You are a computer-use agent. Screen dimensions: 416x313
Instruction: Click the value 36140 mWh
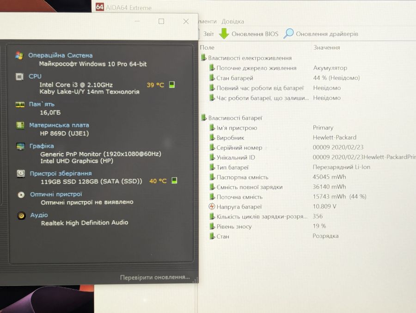tap(329, 187)
